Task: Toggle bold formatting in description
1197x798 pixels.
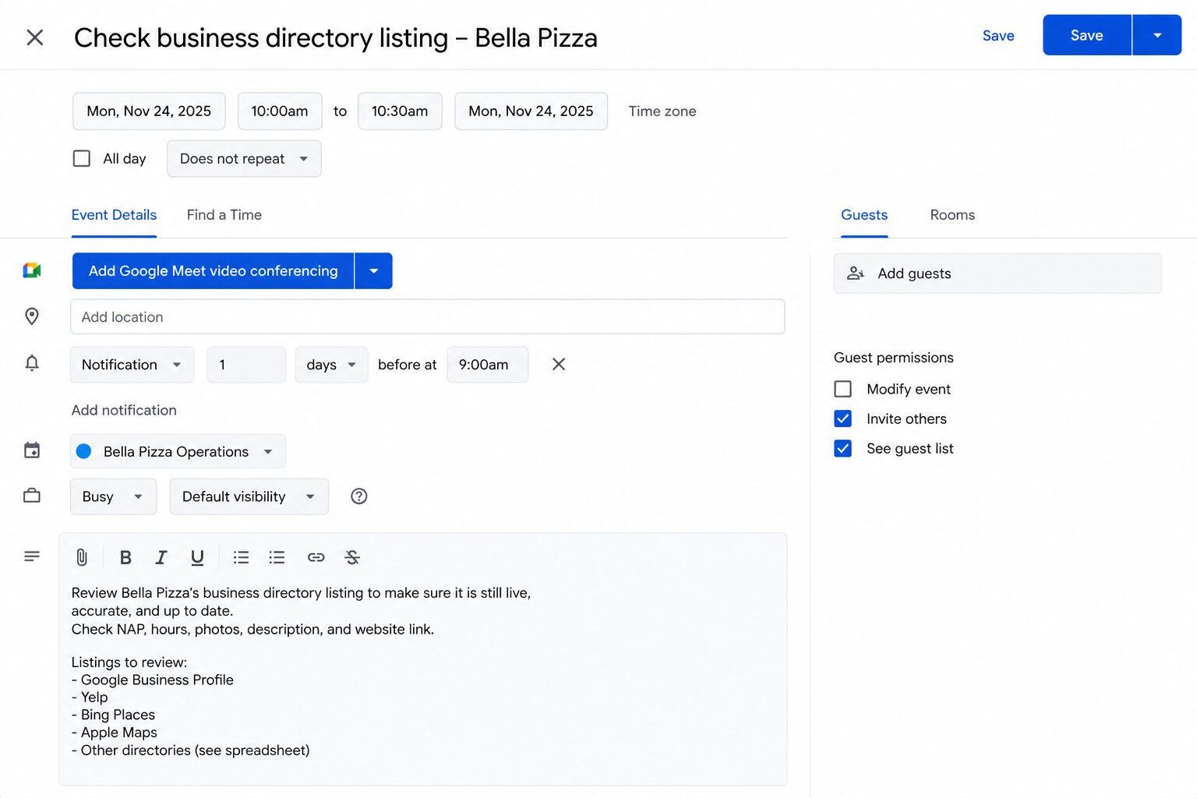Action: pos(125,557)
